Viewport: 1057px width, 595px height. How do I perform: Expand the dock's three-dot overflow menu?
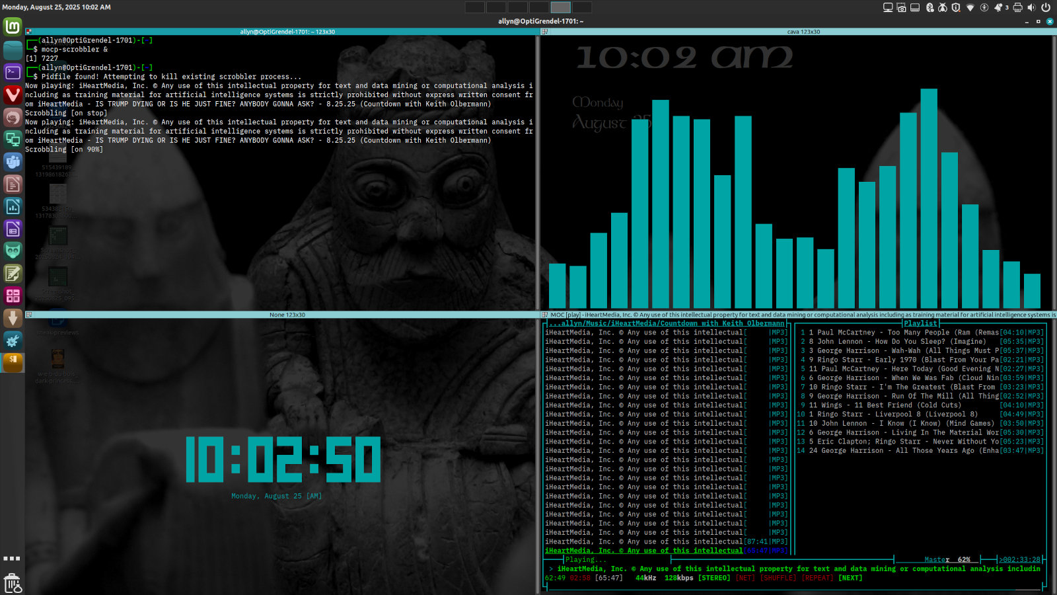pyautogui.click(x=12, y=559)
